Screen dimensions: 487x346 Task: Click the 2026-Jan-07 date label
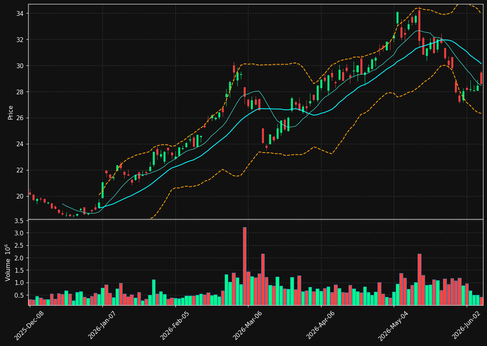pyautogui.click(x=102, y=326)
